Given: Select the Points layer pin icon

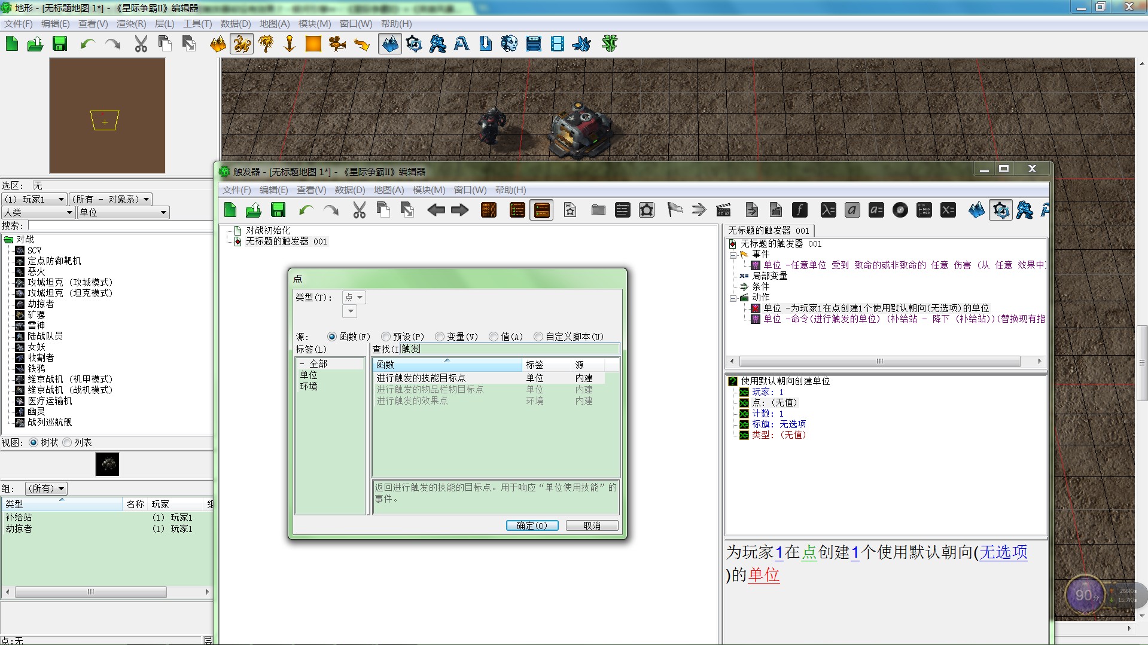Looking at the screenshot, I should click(290, 44).
